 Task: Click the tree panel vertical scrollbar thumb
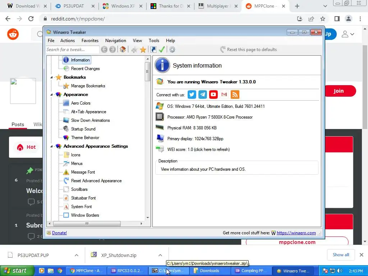point(147,72)
